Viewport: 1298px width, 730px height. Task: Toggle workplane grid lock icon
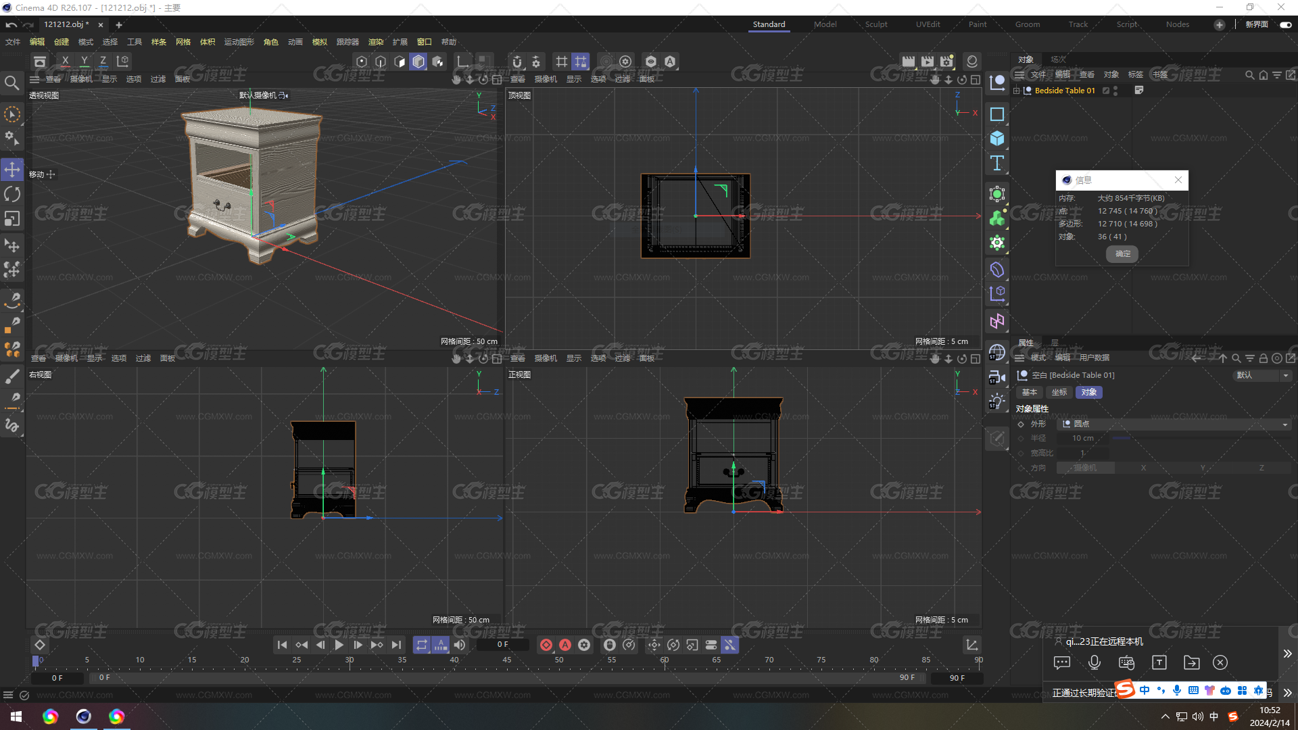click(581, 62)
